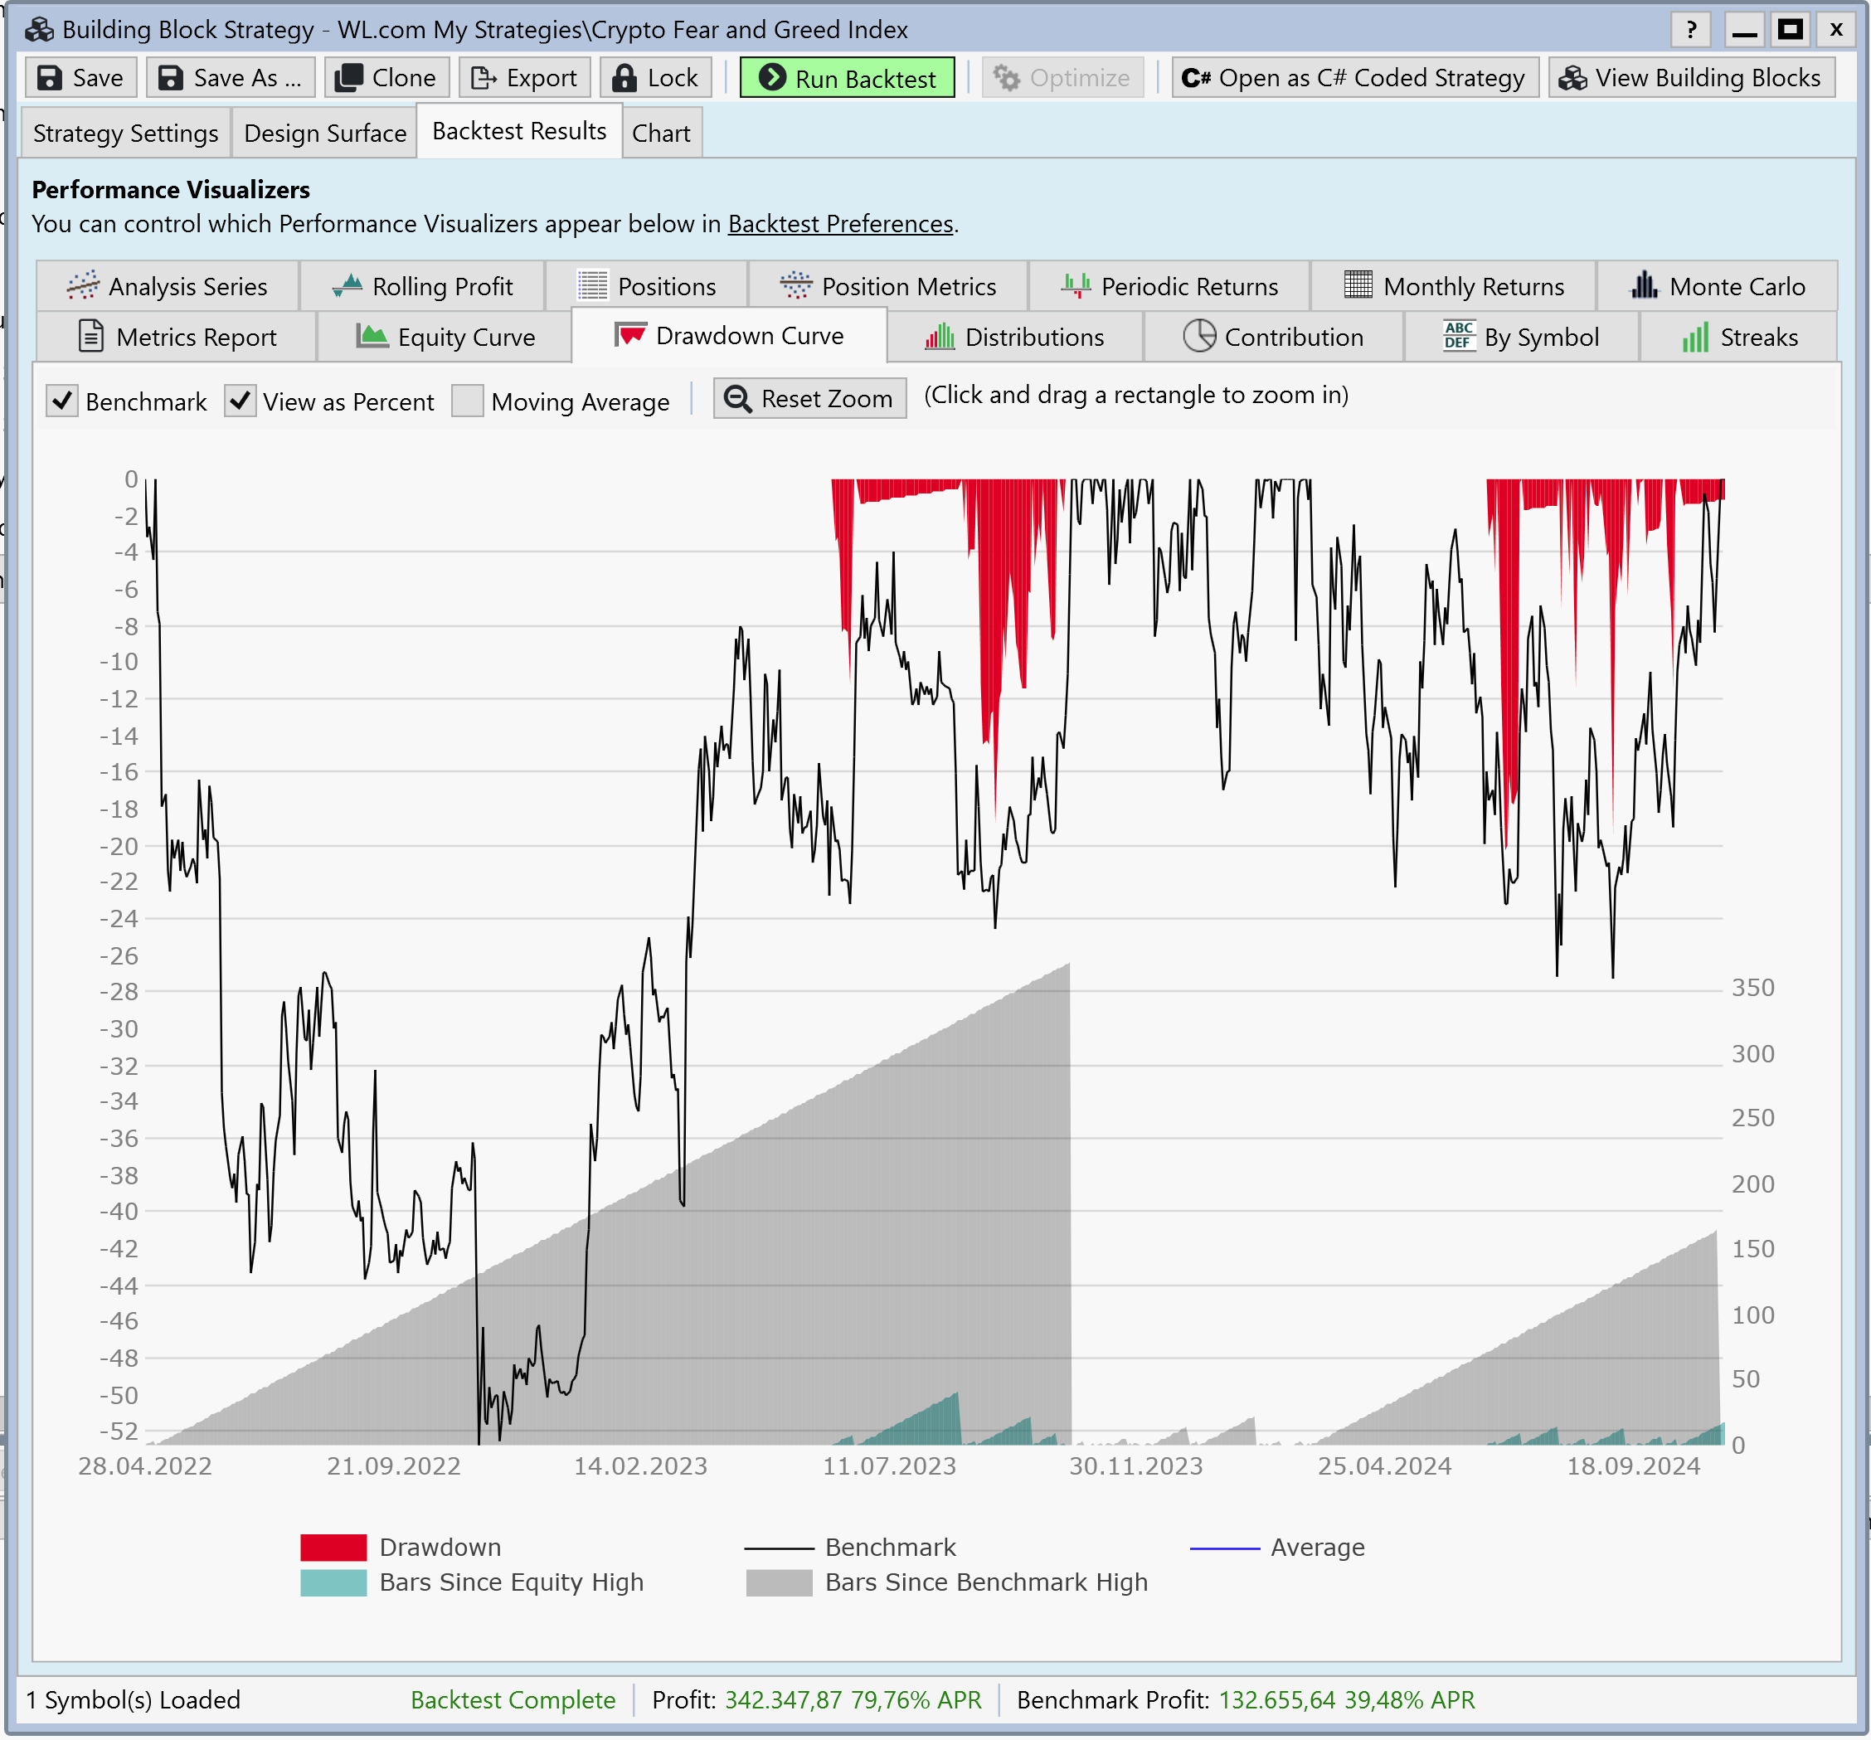This screenshot has height=1740, width=1871.
Task: Click the Export icon button
Action: (x=484, y=78)
